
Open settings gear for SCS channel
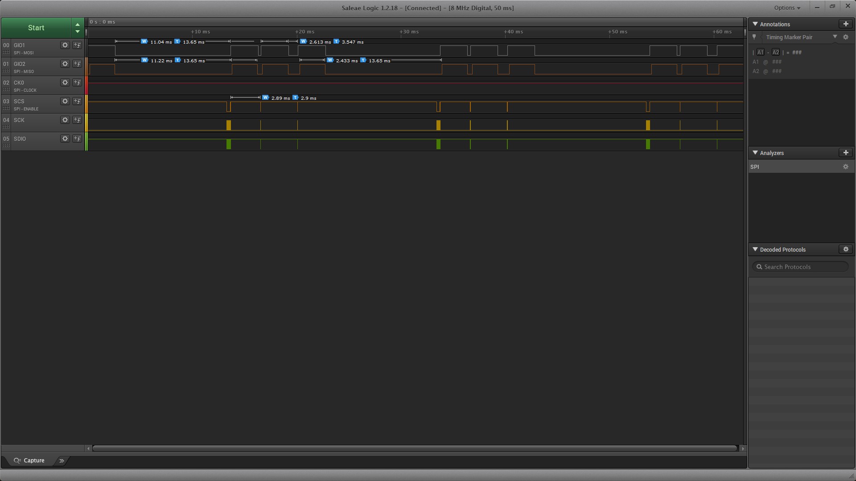[x=65, y=101]
